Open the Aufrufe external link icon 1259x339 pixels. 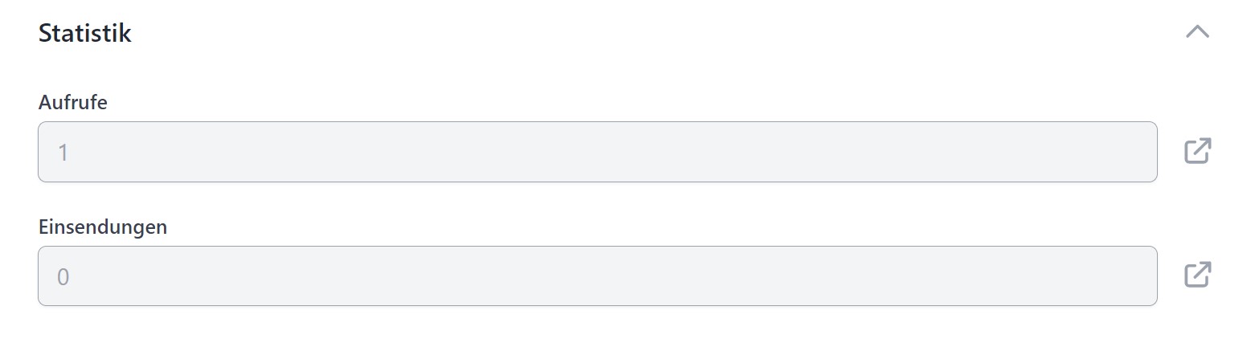click(x=1197, y=151)
